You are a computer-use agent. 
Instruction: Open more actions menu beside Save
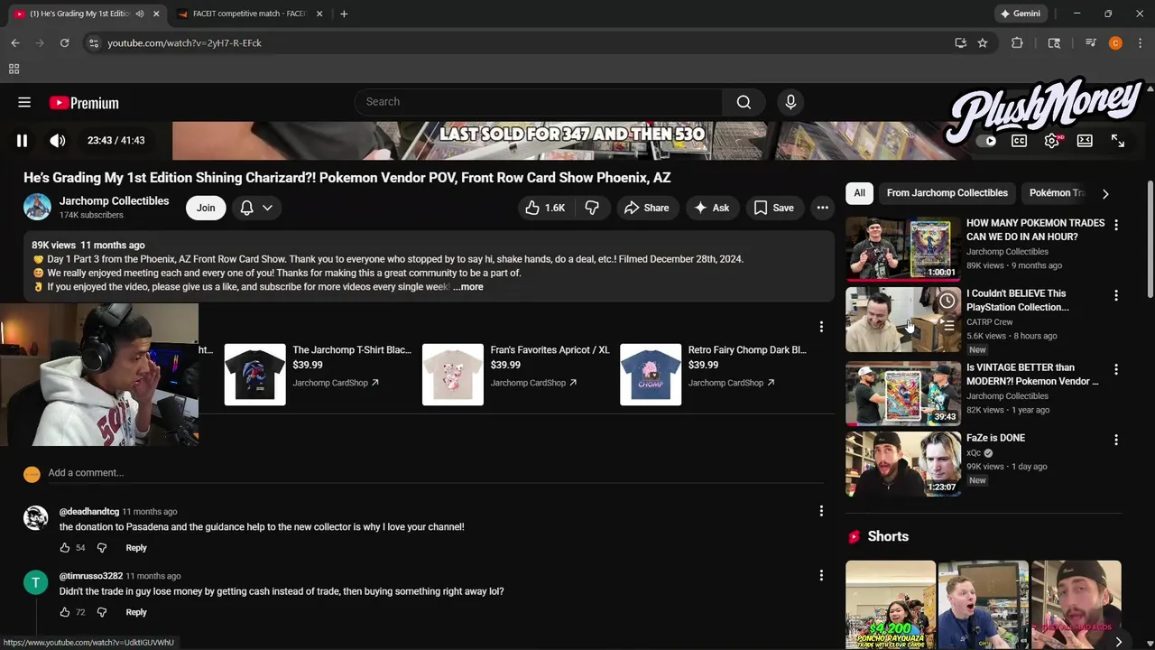point(822,208)
